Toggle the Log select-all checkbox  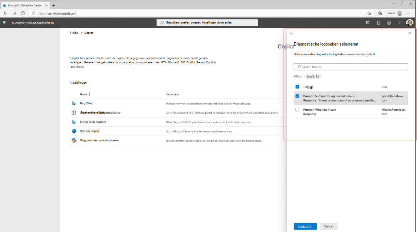(297, 87)
